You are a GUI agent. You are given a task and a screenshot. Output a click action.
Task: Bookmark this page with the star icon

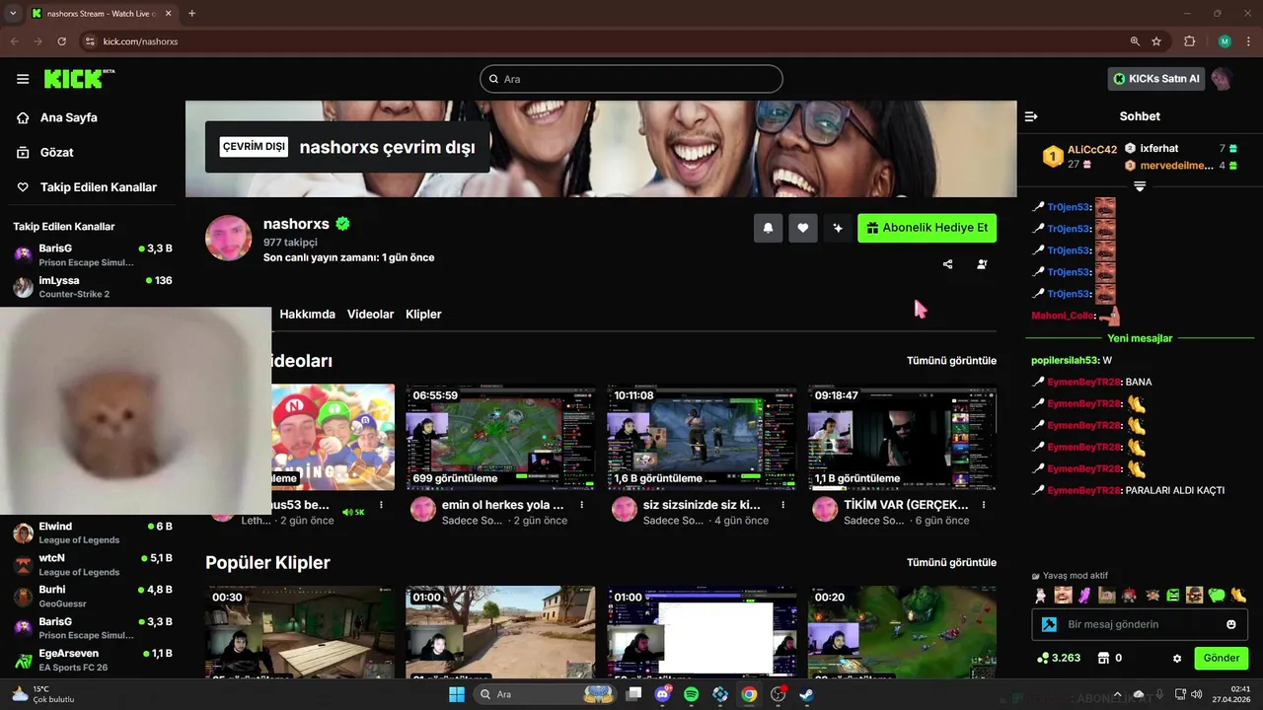pyautogui.click(x=1156, y=41)
